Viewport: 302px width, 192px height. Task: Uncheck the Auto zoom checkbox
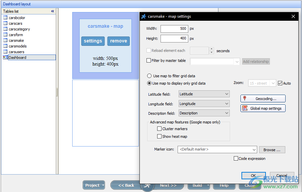pyautogui.click(x=280, y=83)
